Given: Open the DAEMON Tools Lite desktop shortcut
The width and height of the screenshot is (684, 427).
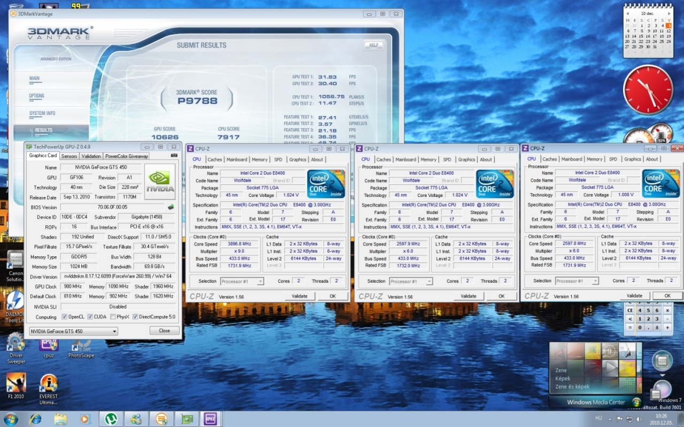Looking at the screenshot, I should coord(14,307).
